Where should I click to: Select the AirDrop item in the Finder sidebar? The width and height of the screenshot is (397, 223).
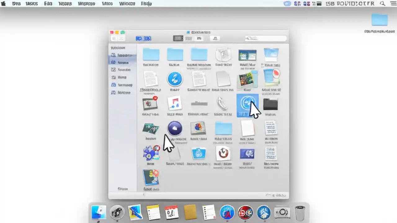tap(123, 55)
